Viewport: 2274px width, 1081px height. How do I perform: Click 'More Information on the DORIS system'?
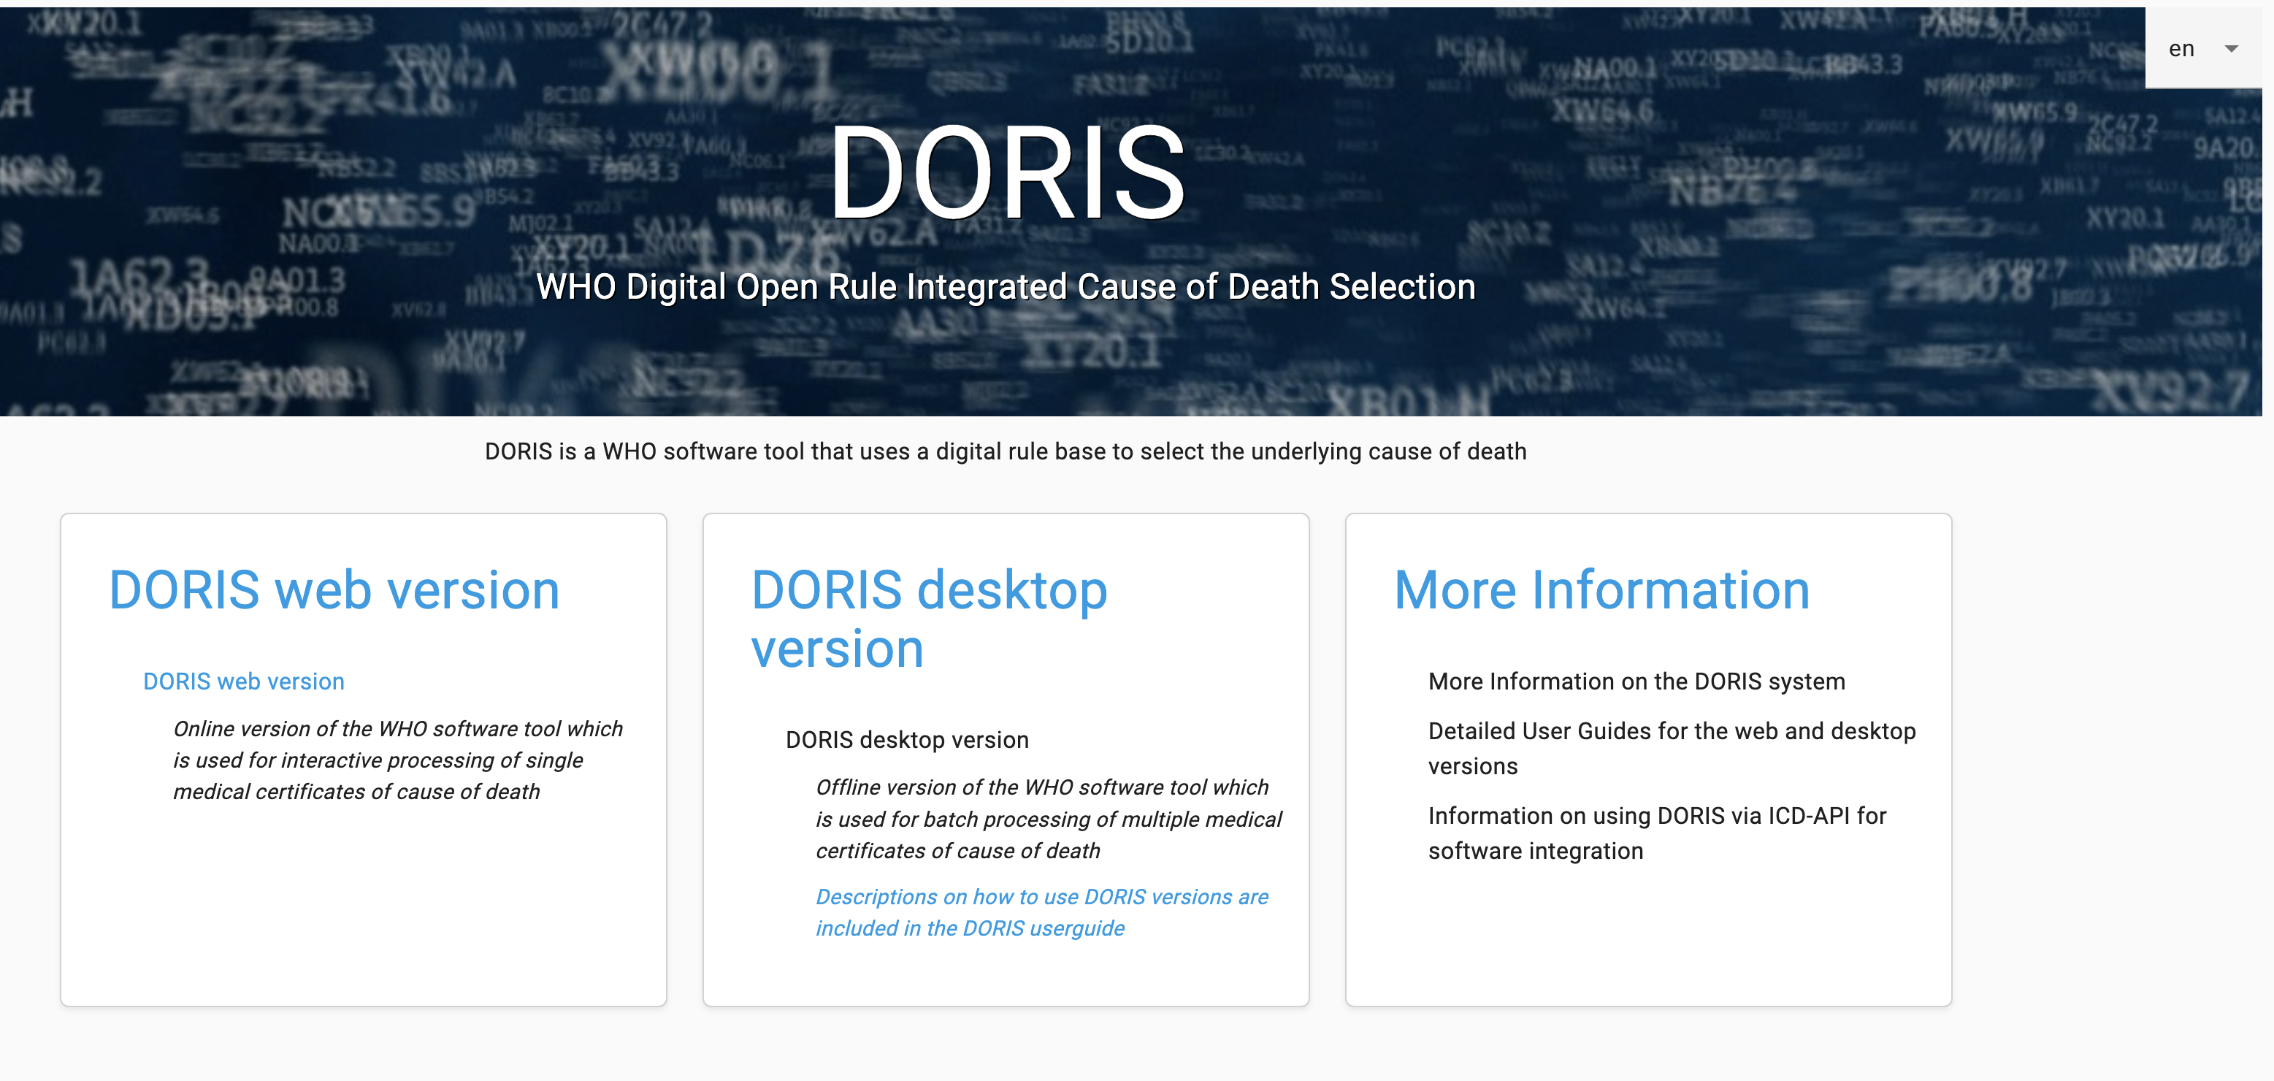(1636, 681)
